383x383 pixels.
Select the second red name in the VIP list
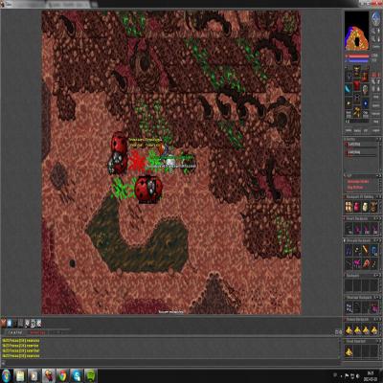[356, 188]
